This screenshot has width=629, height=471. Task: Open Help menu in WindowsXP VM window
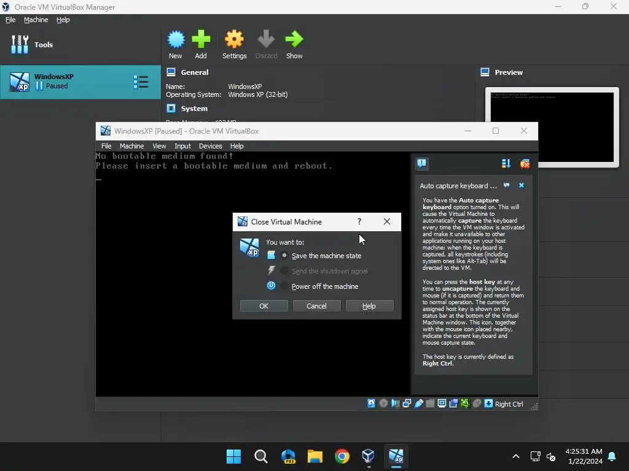(236, 146)
